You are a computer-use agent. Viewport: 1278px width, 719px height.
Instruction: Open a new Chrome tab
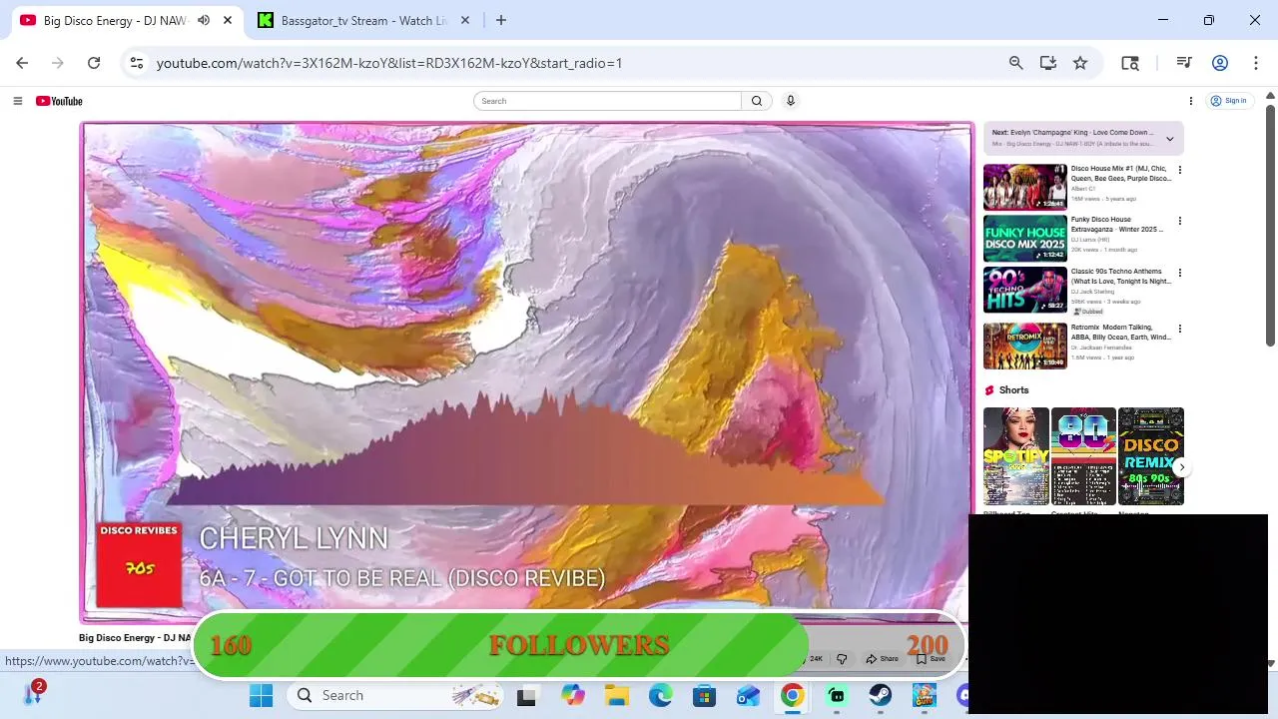click(501, 20)
